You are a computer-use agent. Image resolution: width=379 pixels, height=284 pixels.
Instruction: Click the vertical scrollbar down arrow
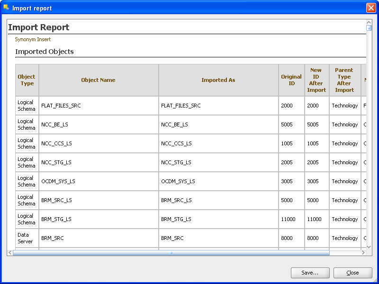[369, 247]
